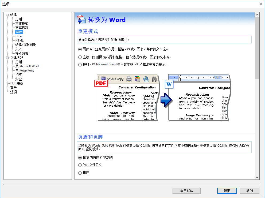
Task: Click the blue W badge on the right preview
Action: click(169, 84)
